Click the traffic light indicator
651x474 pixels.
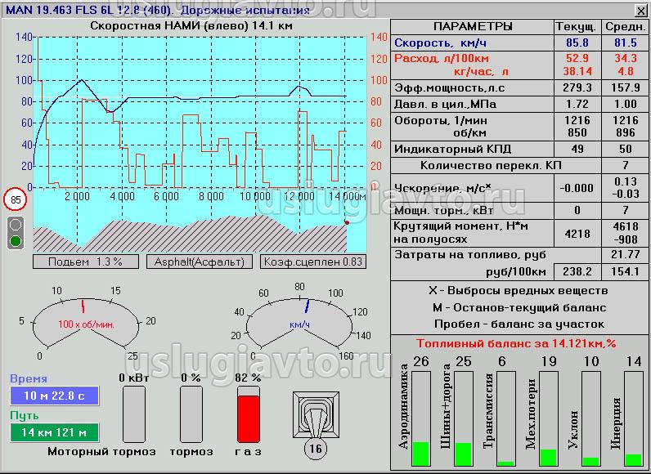16,233
